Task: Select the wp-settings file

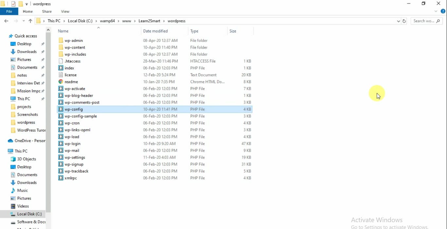Action: pos(154,158)
